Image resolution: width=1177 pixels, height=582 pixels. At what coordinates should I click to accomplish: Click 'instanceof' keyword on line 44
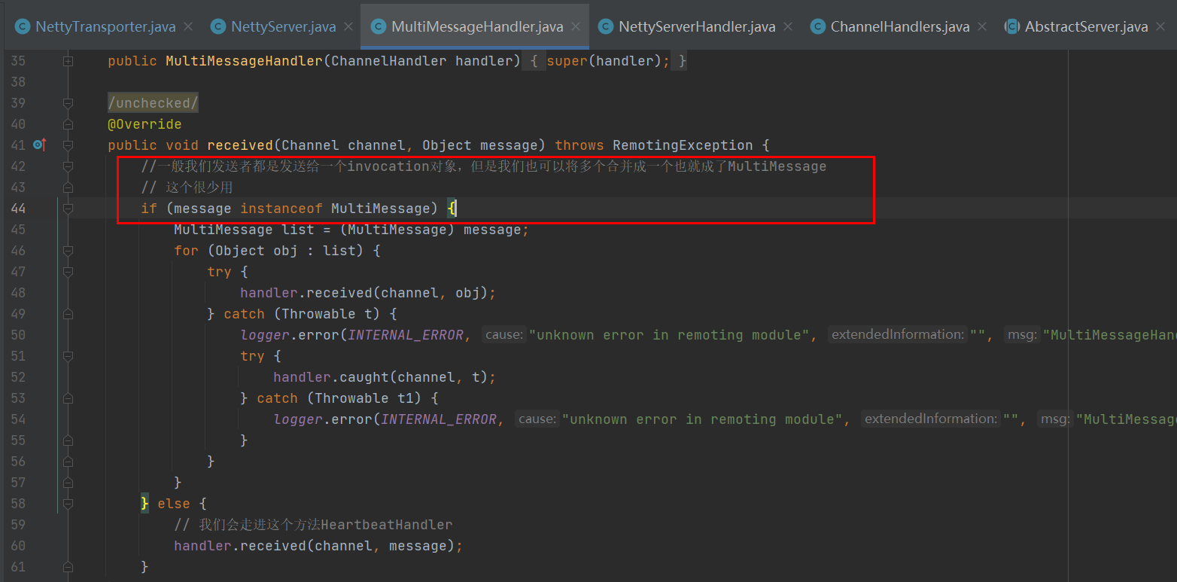(x=281, y=209)
